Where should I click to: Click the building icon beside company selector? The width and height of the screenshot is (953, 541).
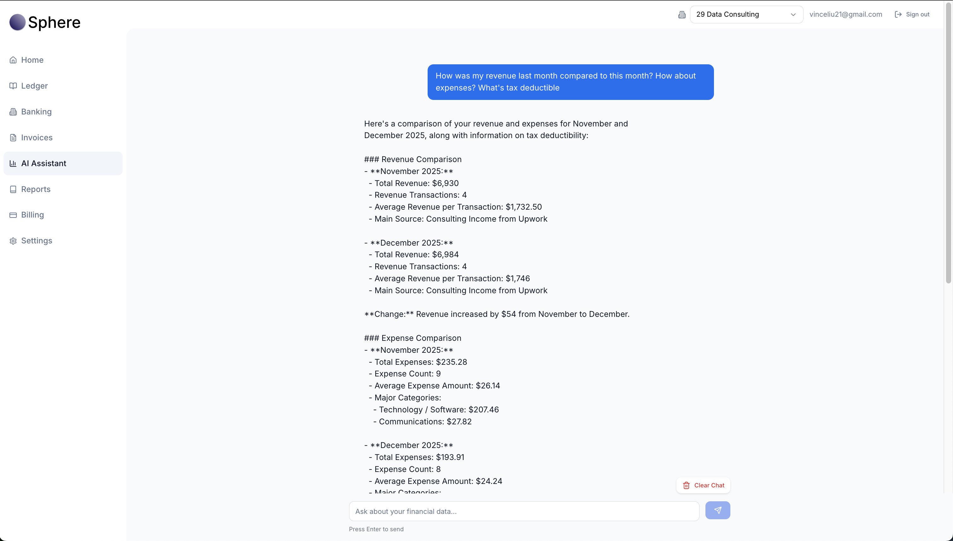point(681,15)
